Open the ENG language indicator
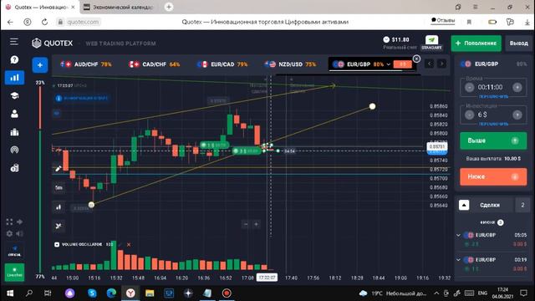 point(482,293)
